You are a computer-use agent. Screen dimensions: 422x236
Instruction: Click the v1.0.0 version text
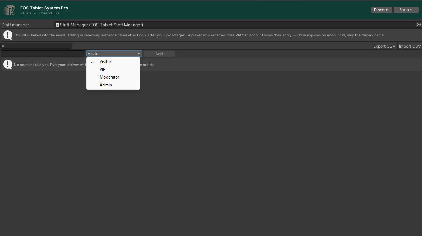[26, 13]
